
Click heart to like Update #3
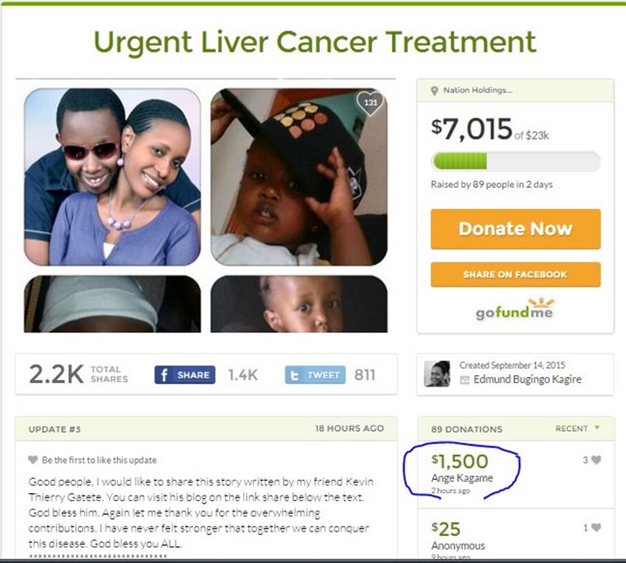pos(33,460)
